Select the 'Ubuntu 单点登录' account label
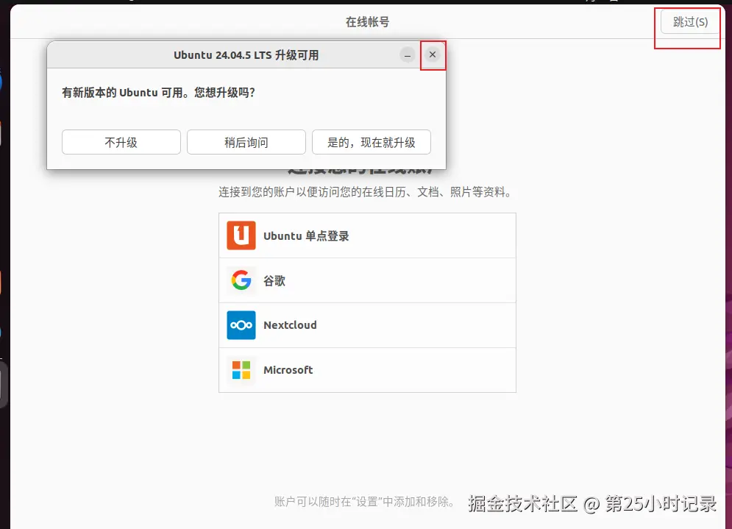 click(x=306, y=235)
